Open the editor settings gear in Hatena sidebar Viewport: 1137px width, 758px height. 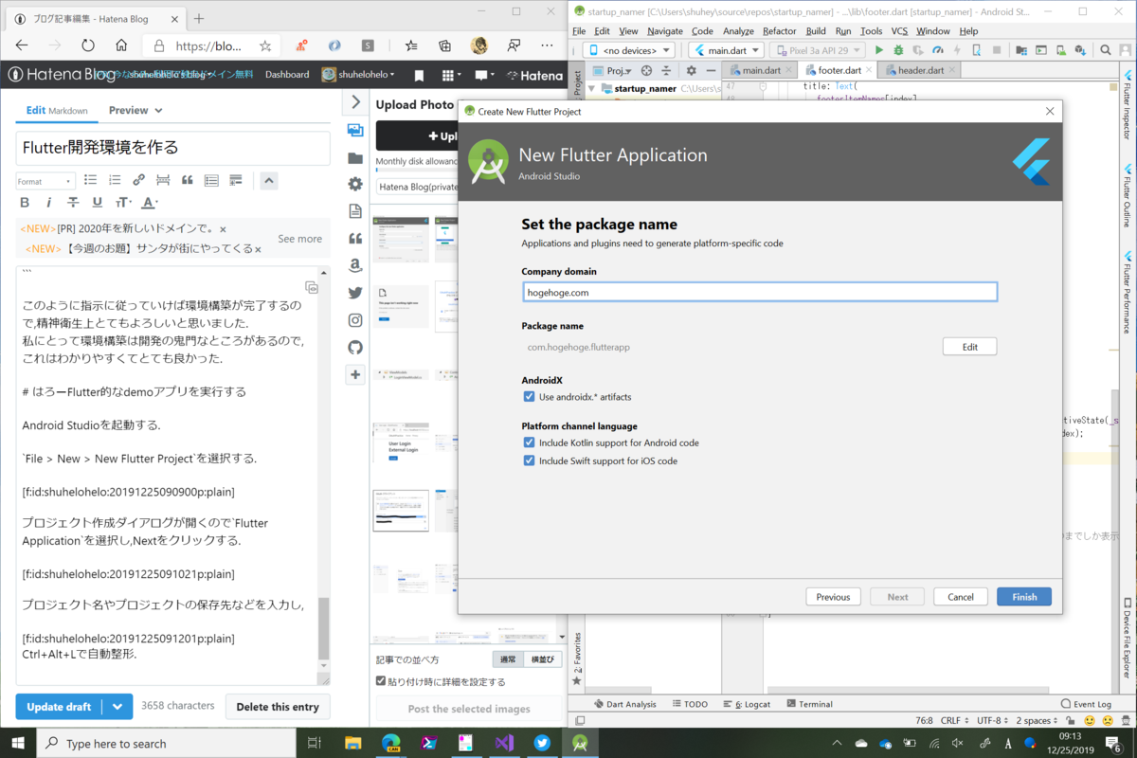(x=355, y=184)
